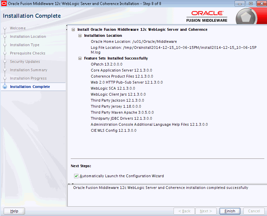267x216 pixels.
Task: Click the Help button
Action: click(x=14, y=211)
